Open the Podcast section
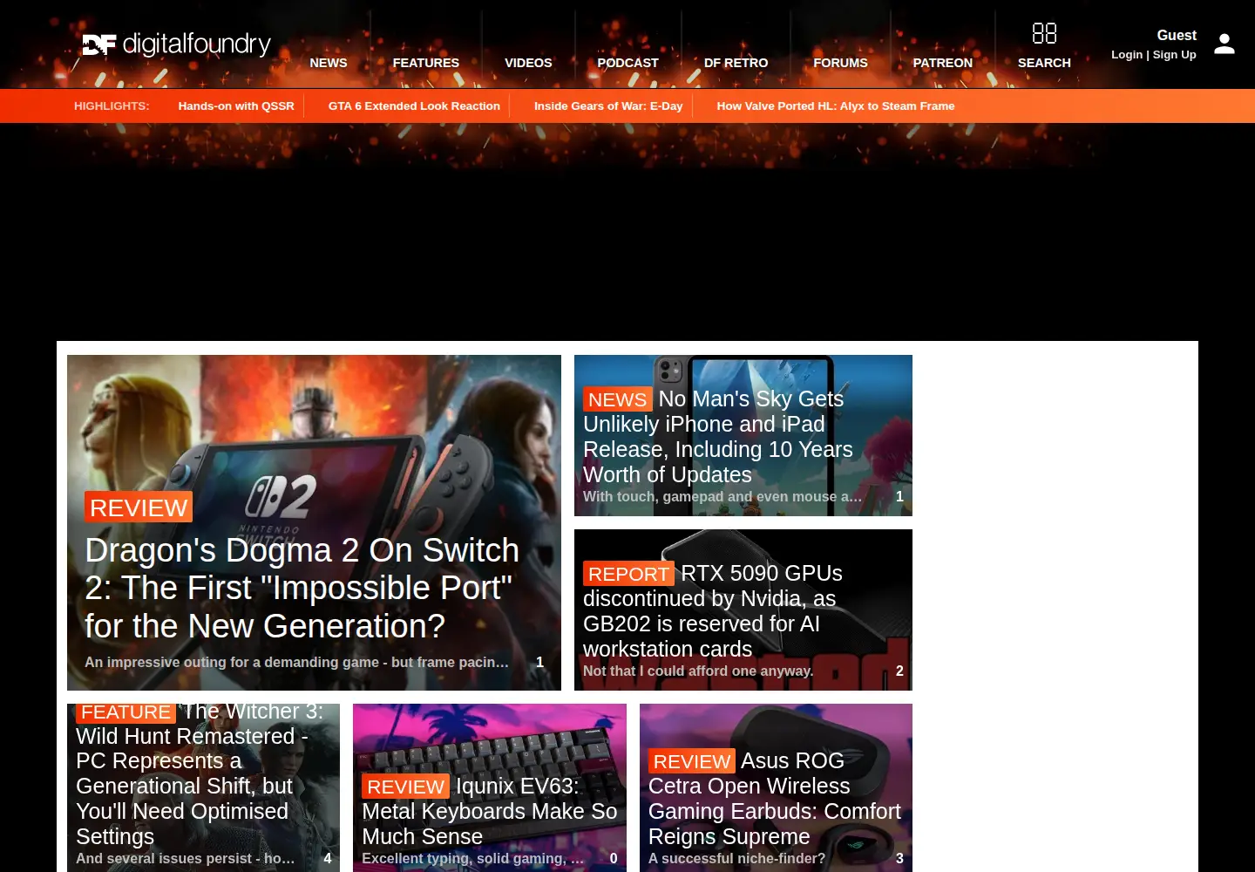The width and height of the screenshot is (1255, 872). 627,63
